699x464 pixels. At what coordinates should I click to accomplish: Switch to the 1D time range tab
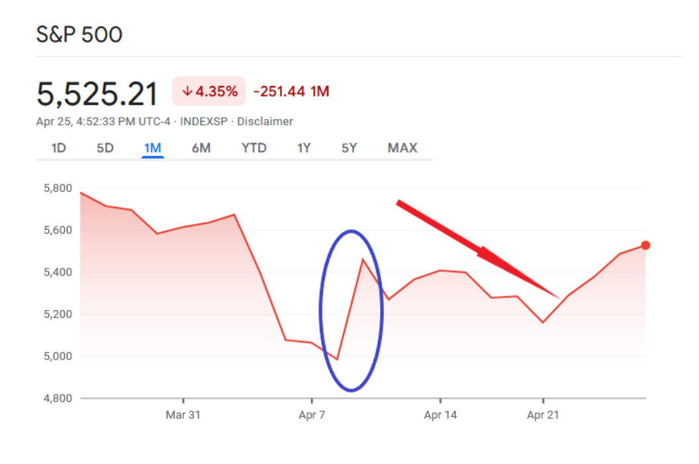pos(58,148)
